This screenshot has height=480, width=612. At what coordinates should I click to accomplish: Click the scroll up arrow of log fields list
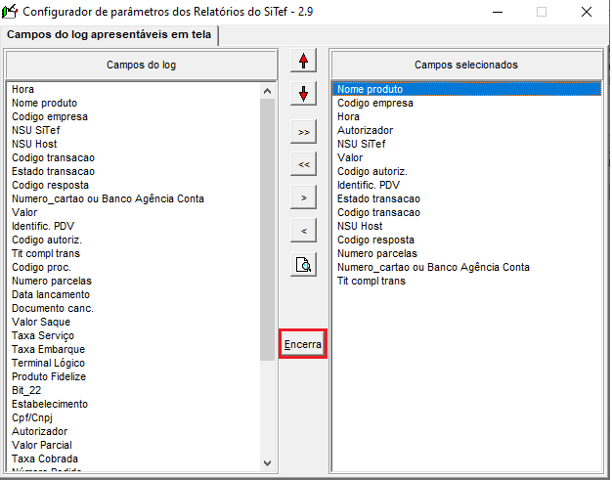click(x=267, y=91)
